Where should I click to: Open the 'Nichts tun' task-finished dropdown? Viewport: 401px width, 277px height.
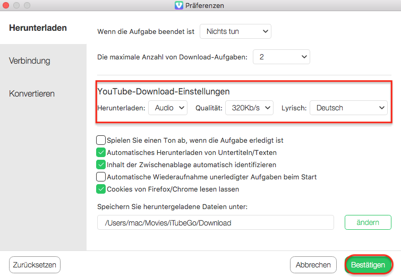tap(235, 31)
